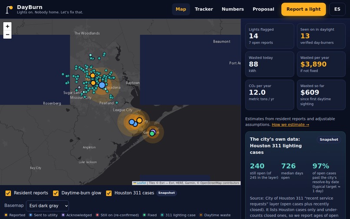Click the Rosenberg map label
Screen dimensions: 350x219
pos(52,103)
